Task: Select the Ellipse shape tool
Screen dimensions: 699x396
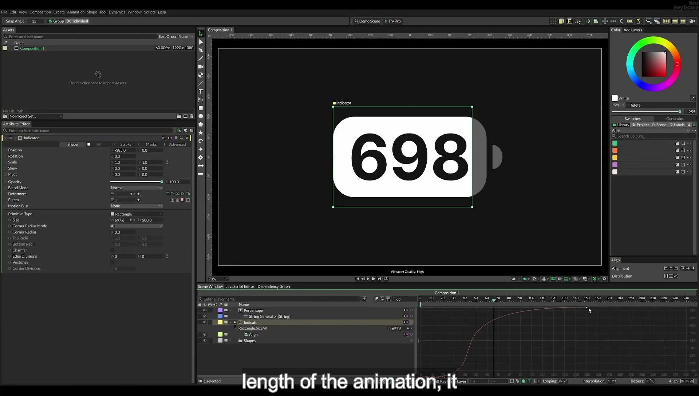Action: [x=201, y=116]
